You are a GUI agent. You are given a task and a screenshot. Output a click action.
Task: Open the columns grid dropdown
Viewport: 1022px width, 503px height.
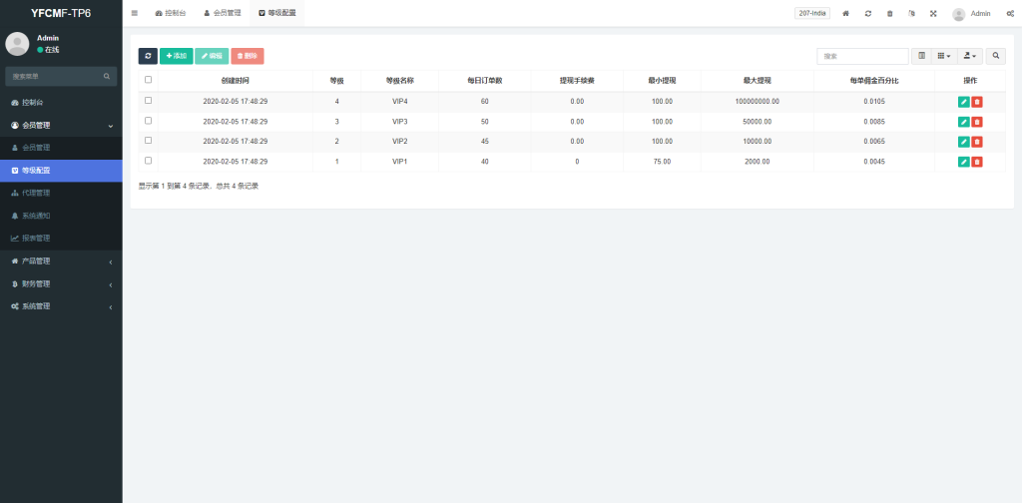pos(944,56)
